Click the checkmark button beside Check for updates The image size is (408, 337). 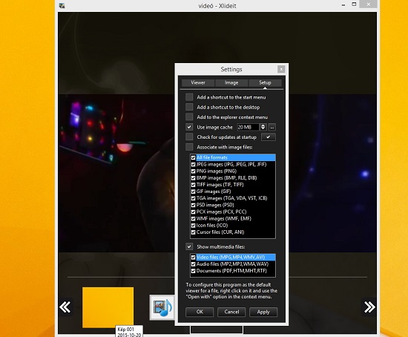[x=269, y=137]
